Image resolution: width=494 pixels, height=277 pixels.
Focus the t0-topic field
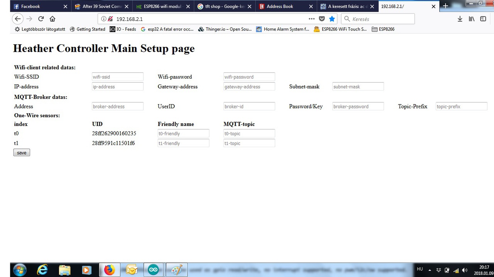point(249,134)
